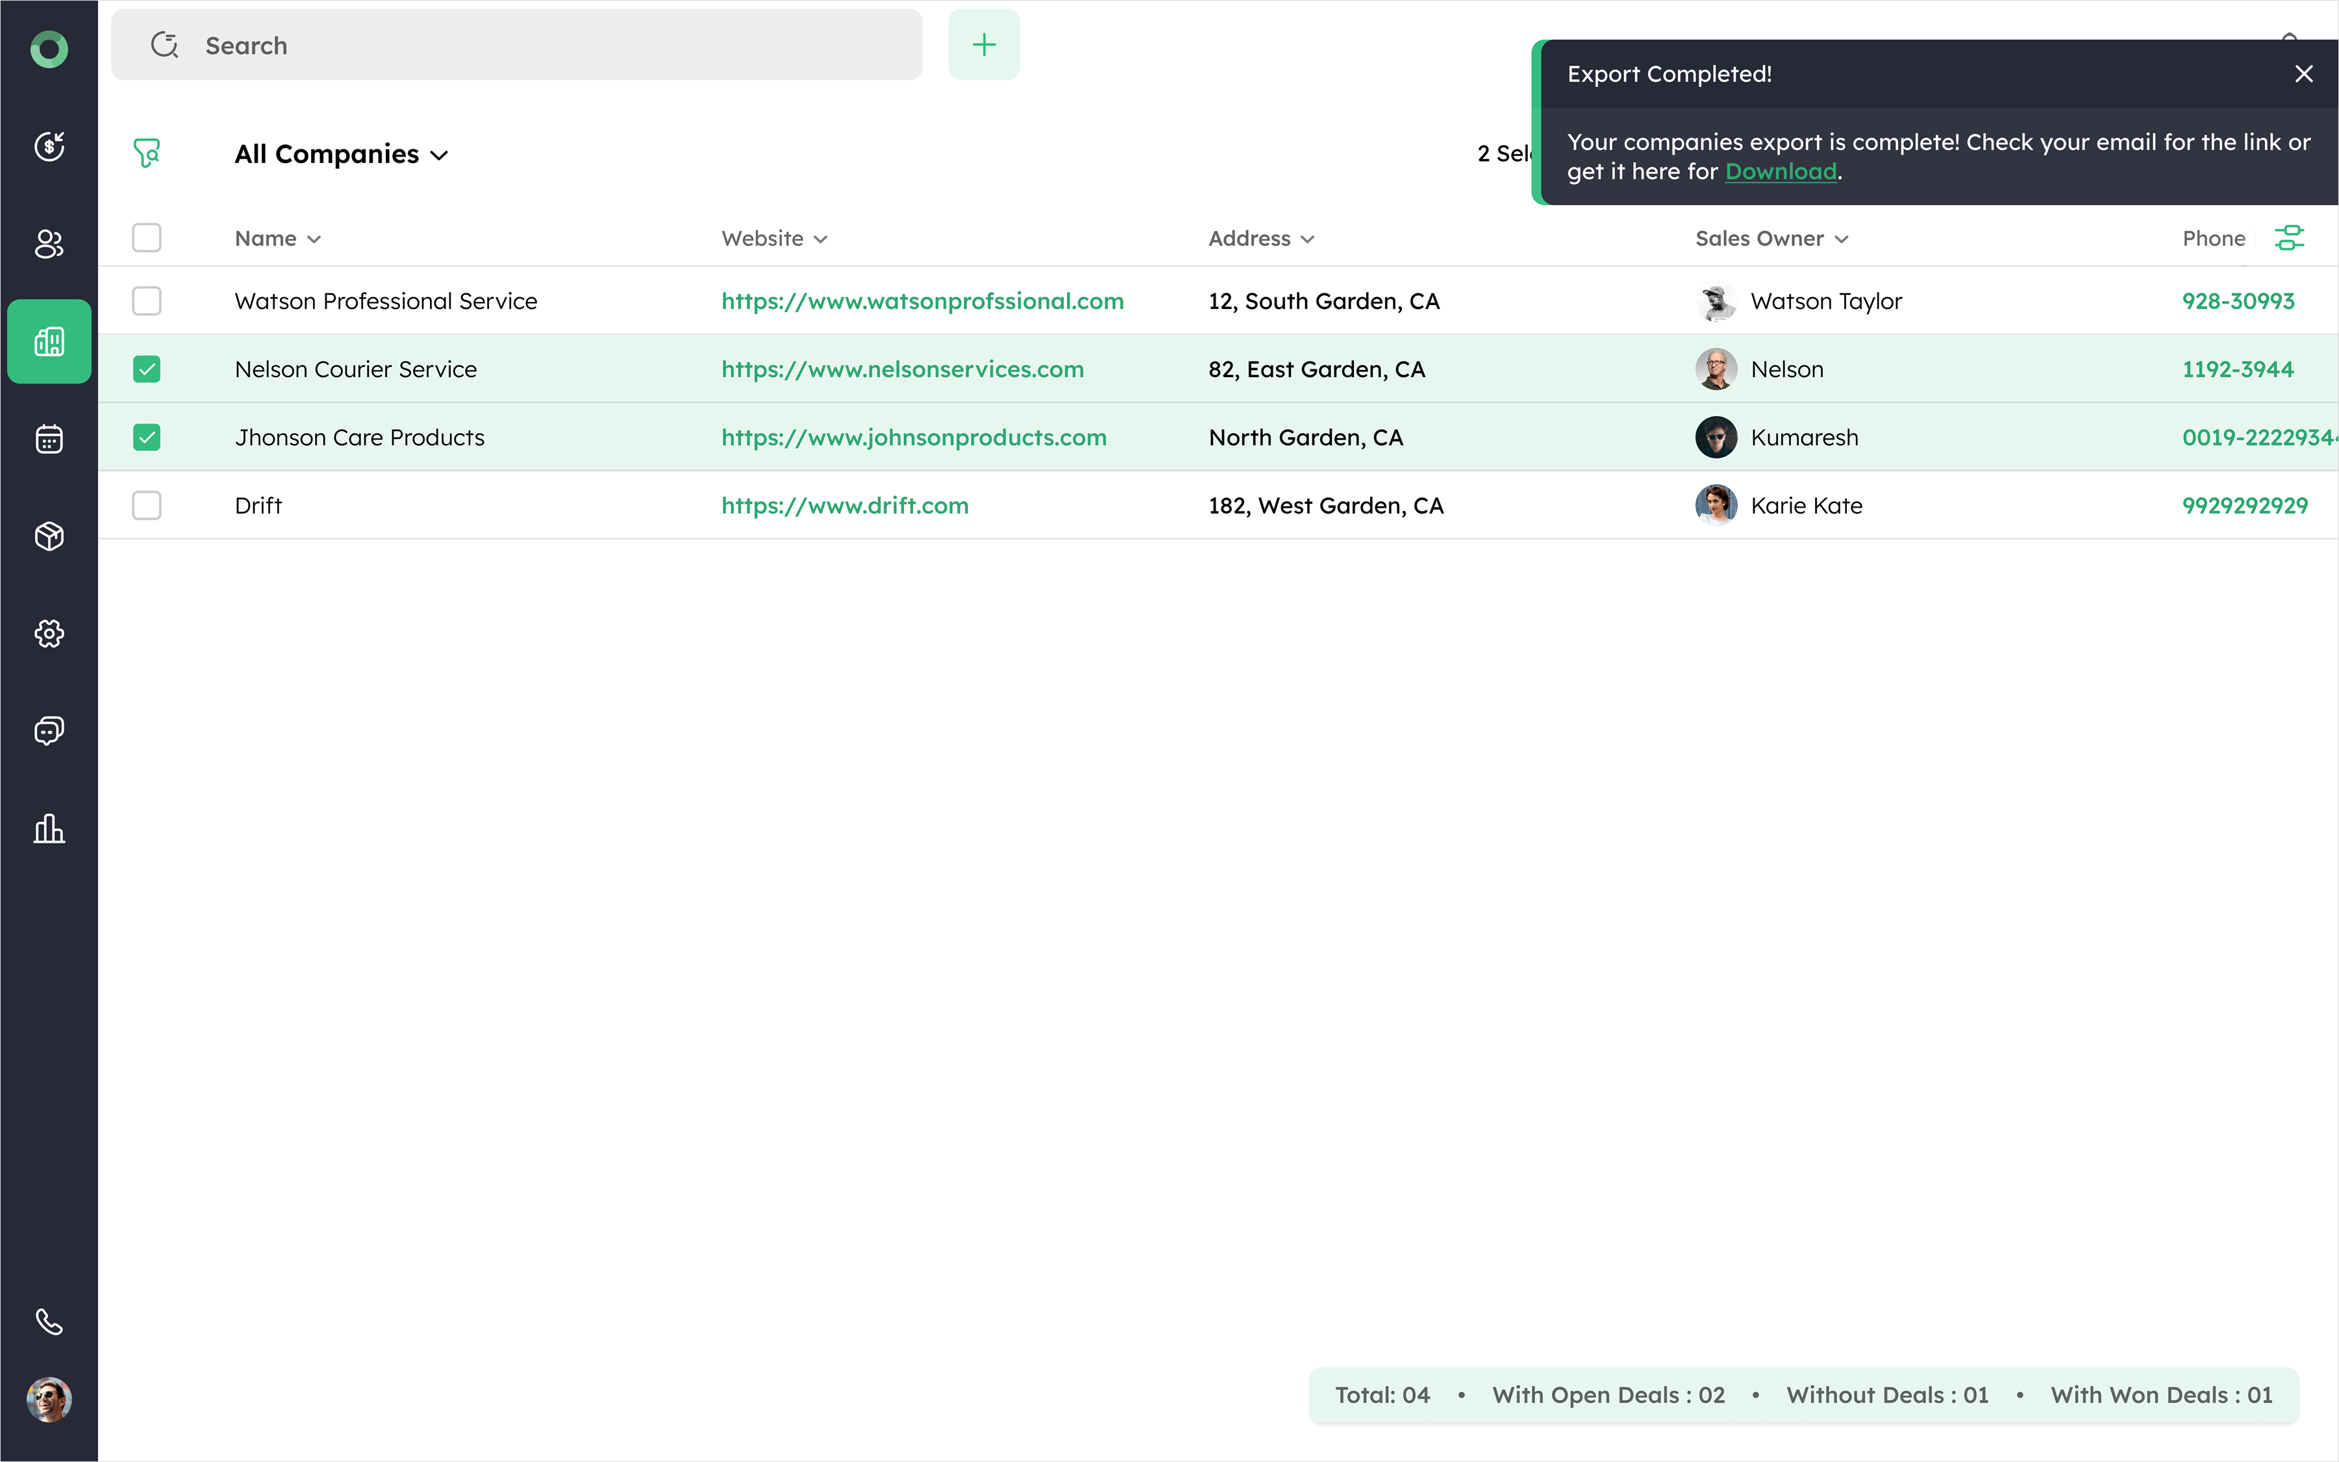Open the Name column sort dropdown
This screenshot has height=1462, width=2339.
coord(279,239)
